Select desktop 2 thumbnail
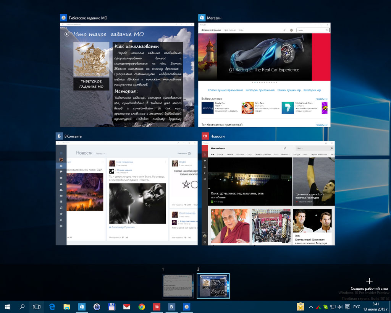This screenshot has width=391, height=313. point(213,286)
